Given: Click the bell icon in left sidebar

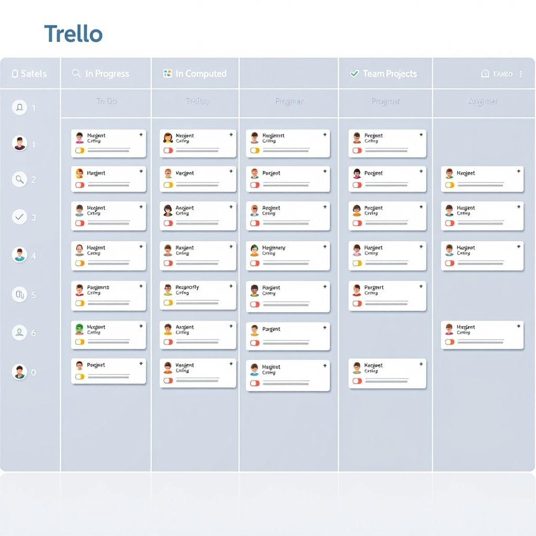Looking at the screenshot, I should (x=19, y=107).
